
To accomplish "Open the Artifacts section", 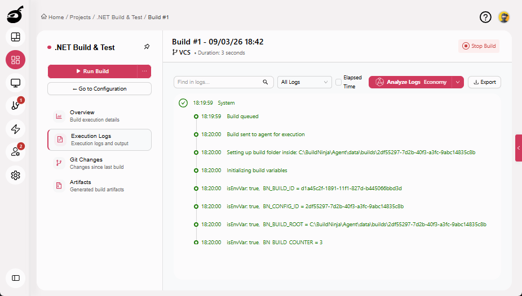I will [x=99, y=185].
